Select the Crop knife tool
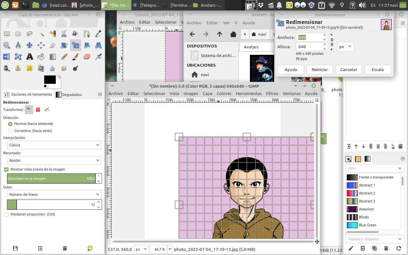This screenshot has width=408, height=255. pyautogui.click(x=53, y=45)
